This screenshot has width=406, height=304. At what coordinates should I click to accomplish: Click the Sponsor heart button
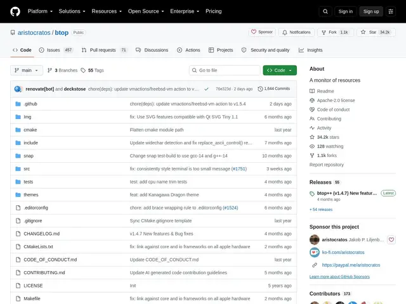262,32
